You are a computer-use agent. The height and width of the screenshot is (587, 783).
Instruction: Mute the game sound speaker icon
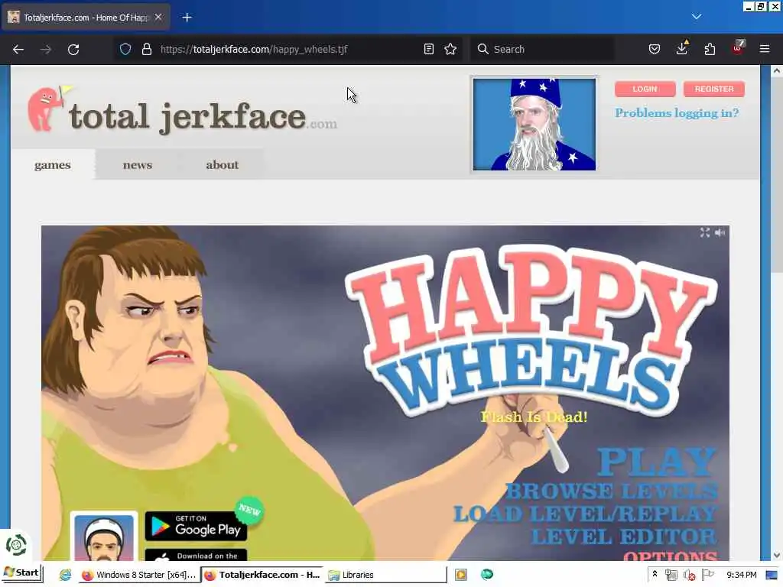[x=720, y=232]
